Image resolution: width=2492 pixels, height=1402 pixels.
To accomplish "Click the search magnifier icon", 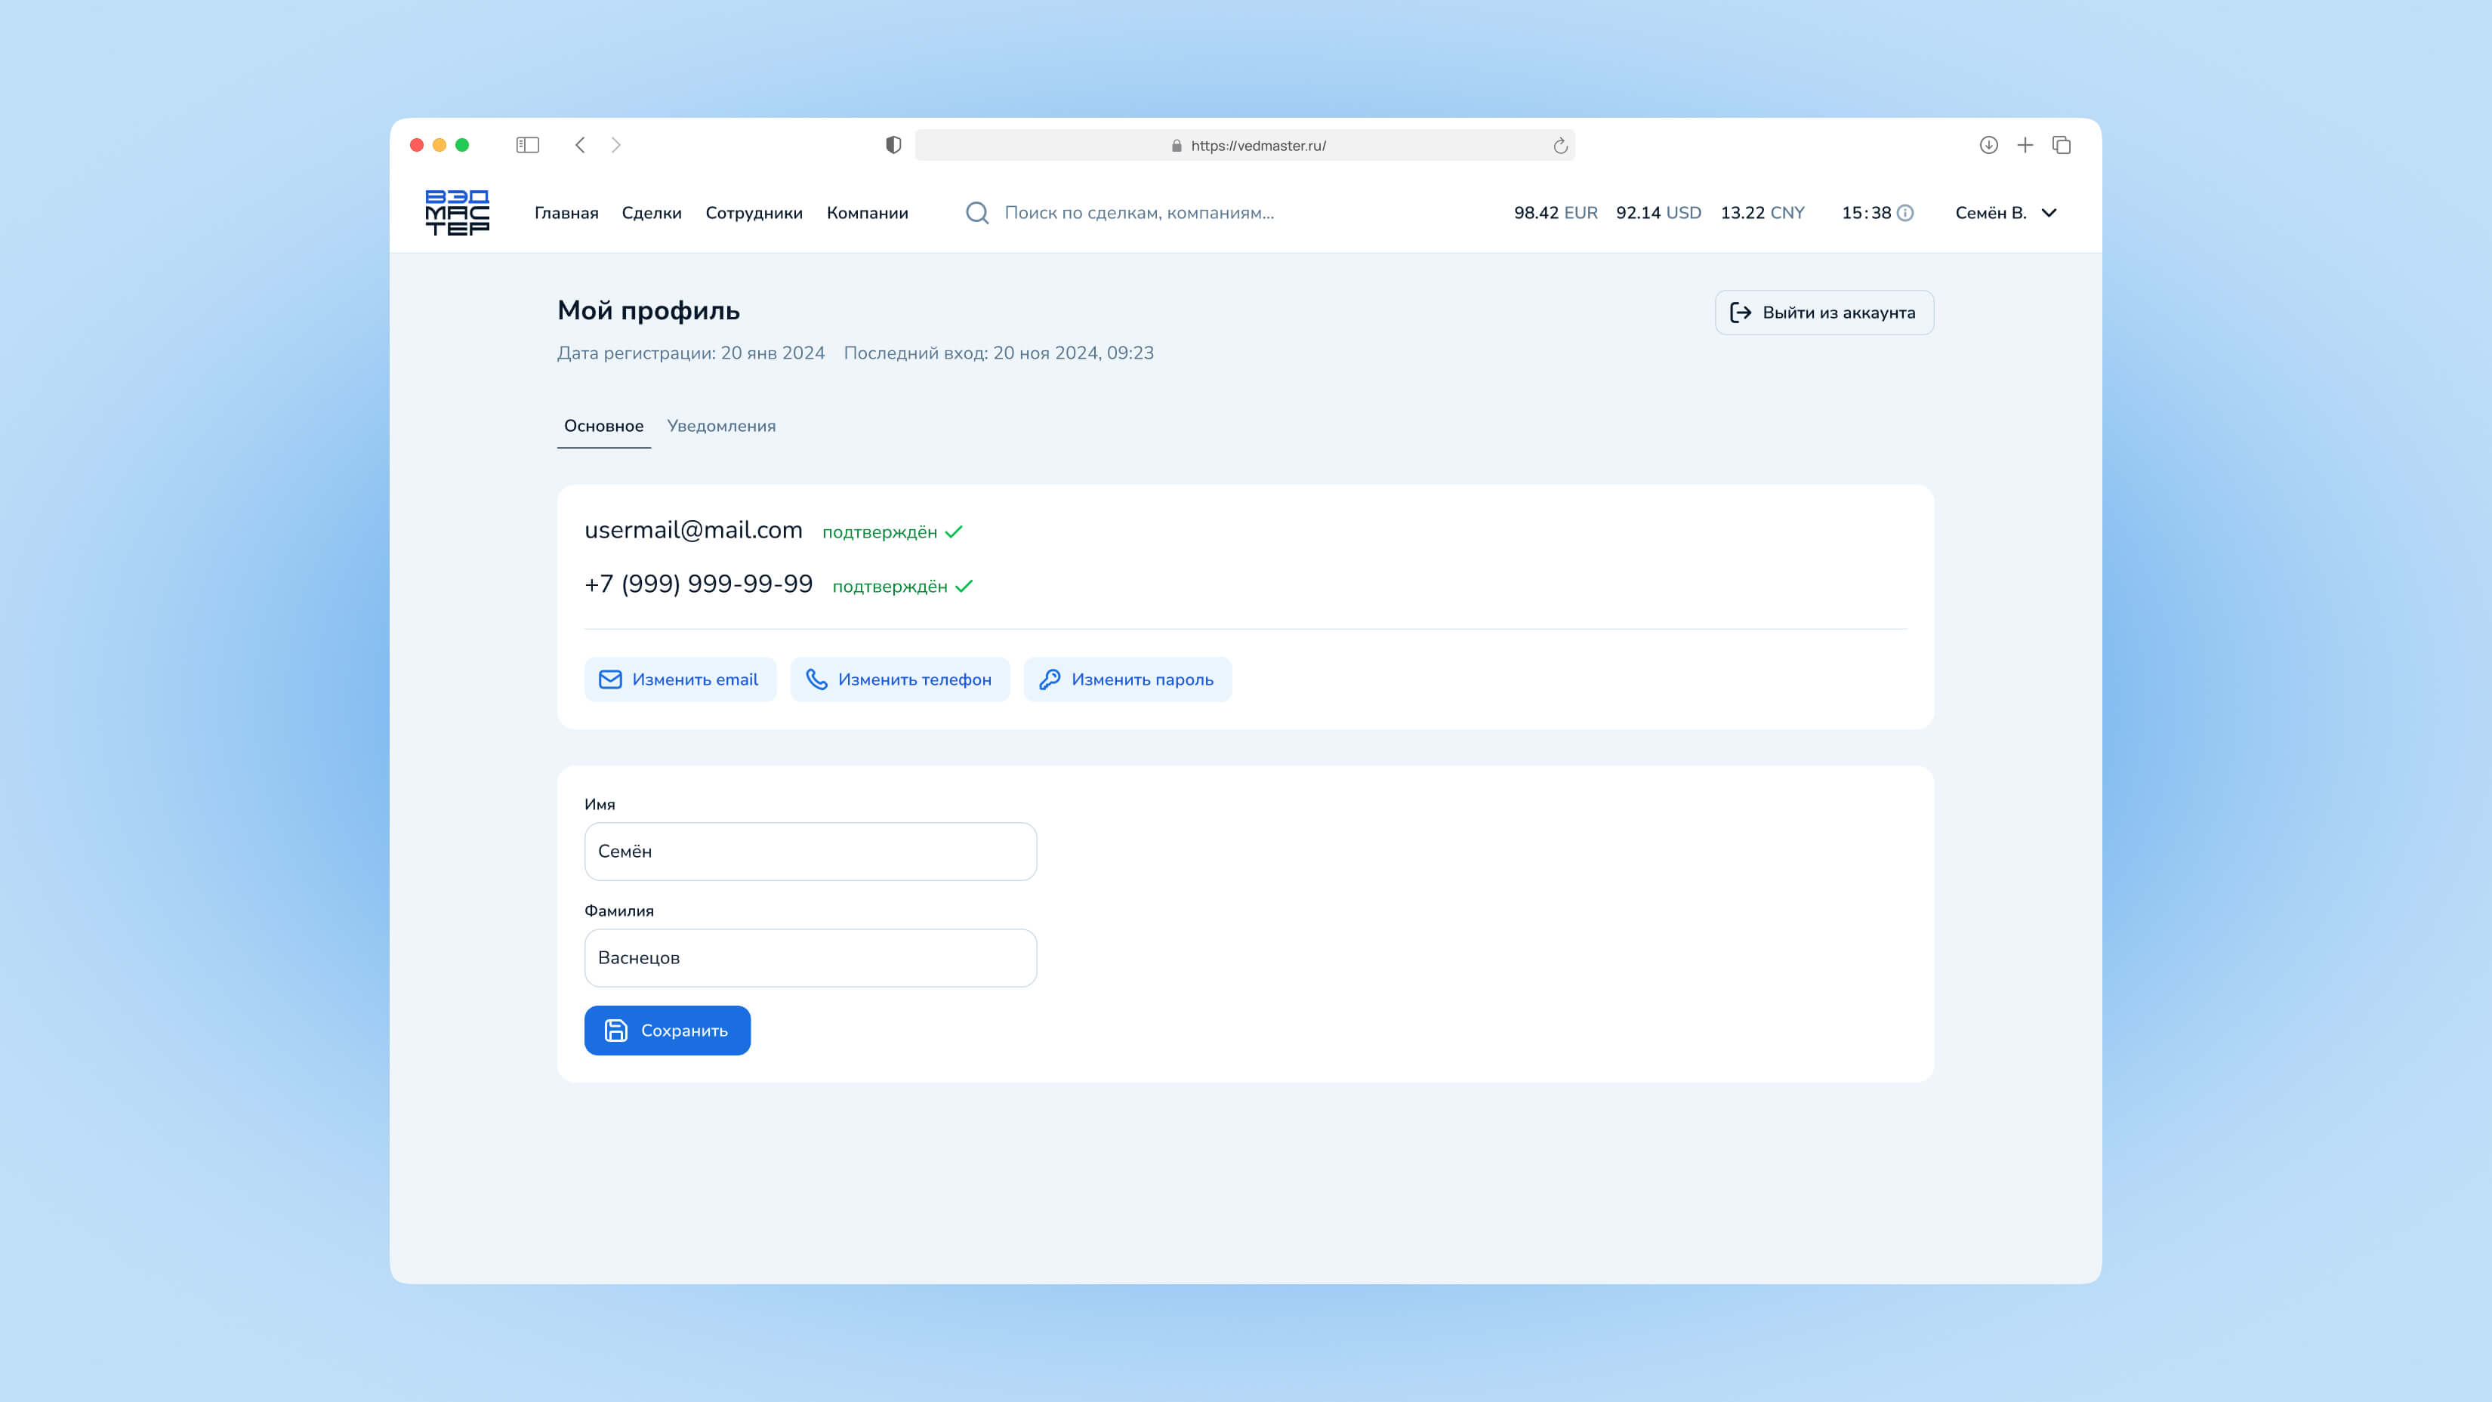I will (977, 213).
